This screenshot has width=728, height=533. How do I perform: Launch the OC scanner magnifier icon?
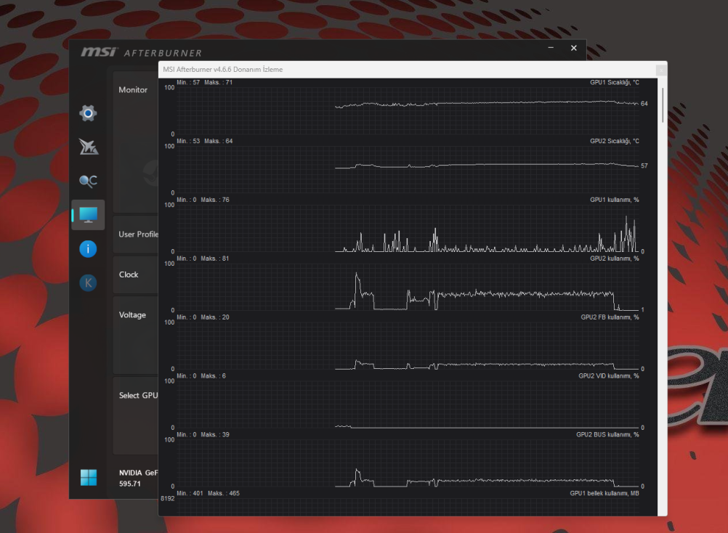click(88, 181)
